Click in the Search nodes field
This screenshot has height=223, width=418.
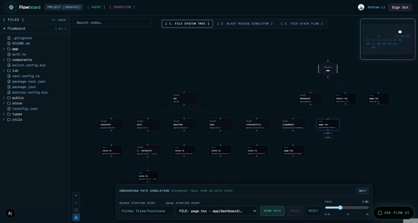[x=112, y=23]
